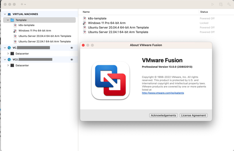
Task: Select the Template folder row
Action: 39,20
